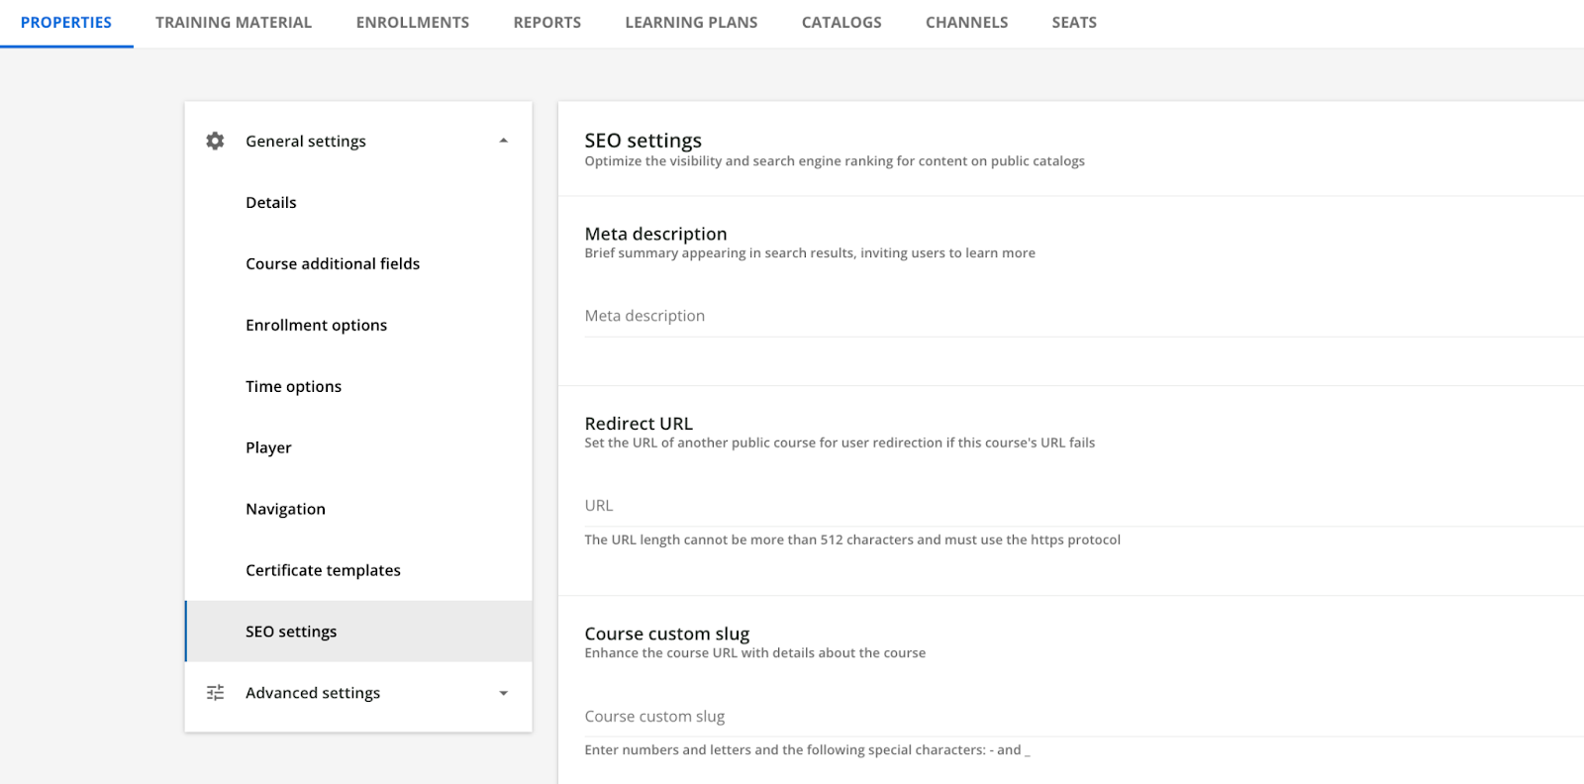Open Time options in the sidebar
1584x784 pixels.
point(293,387)
